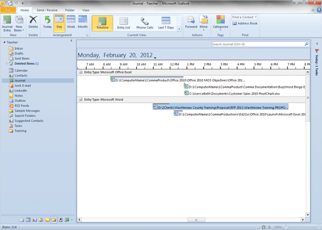The width and height of the screenshot is (322, 230).
Task: Select the Journal folder
Action: click(x=38, y=80)
